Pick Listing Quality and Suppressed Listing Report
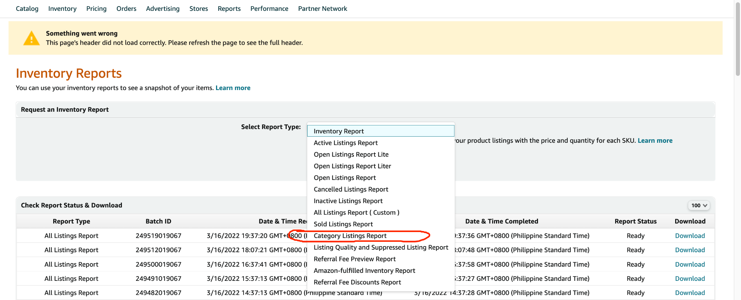The width and height of the screenshot is (741, 300). tap(381, 248)
